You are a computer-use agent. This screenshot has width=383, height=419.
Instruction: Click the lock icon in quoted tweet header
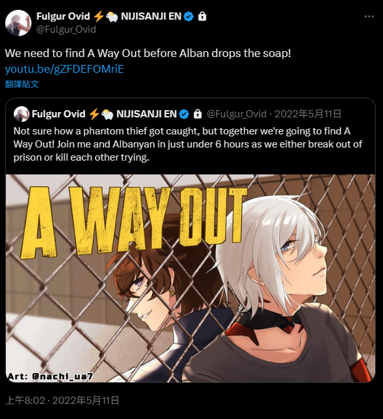[198, 114]
